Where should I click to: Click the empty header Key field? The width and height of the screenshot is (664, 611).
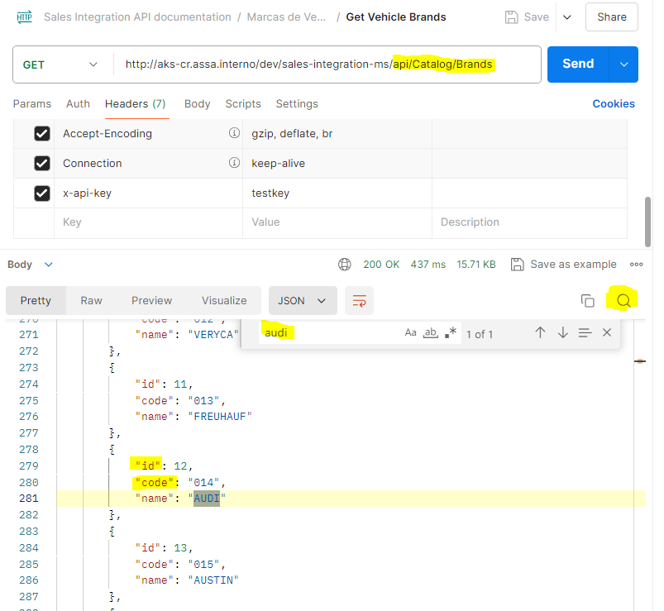(148, 222)
